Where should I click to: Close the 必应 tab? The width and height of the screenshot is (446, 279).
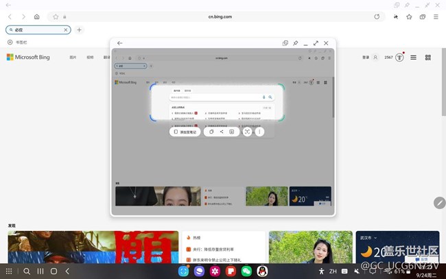click(66, 30)
